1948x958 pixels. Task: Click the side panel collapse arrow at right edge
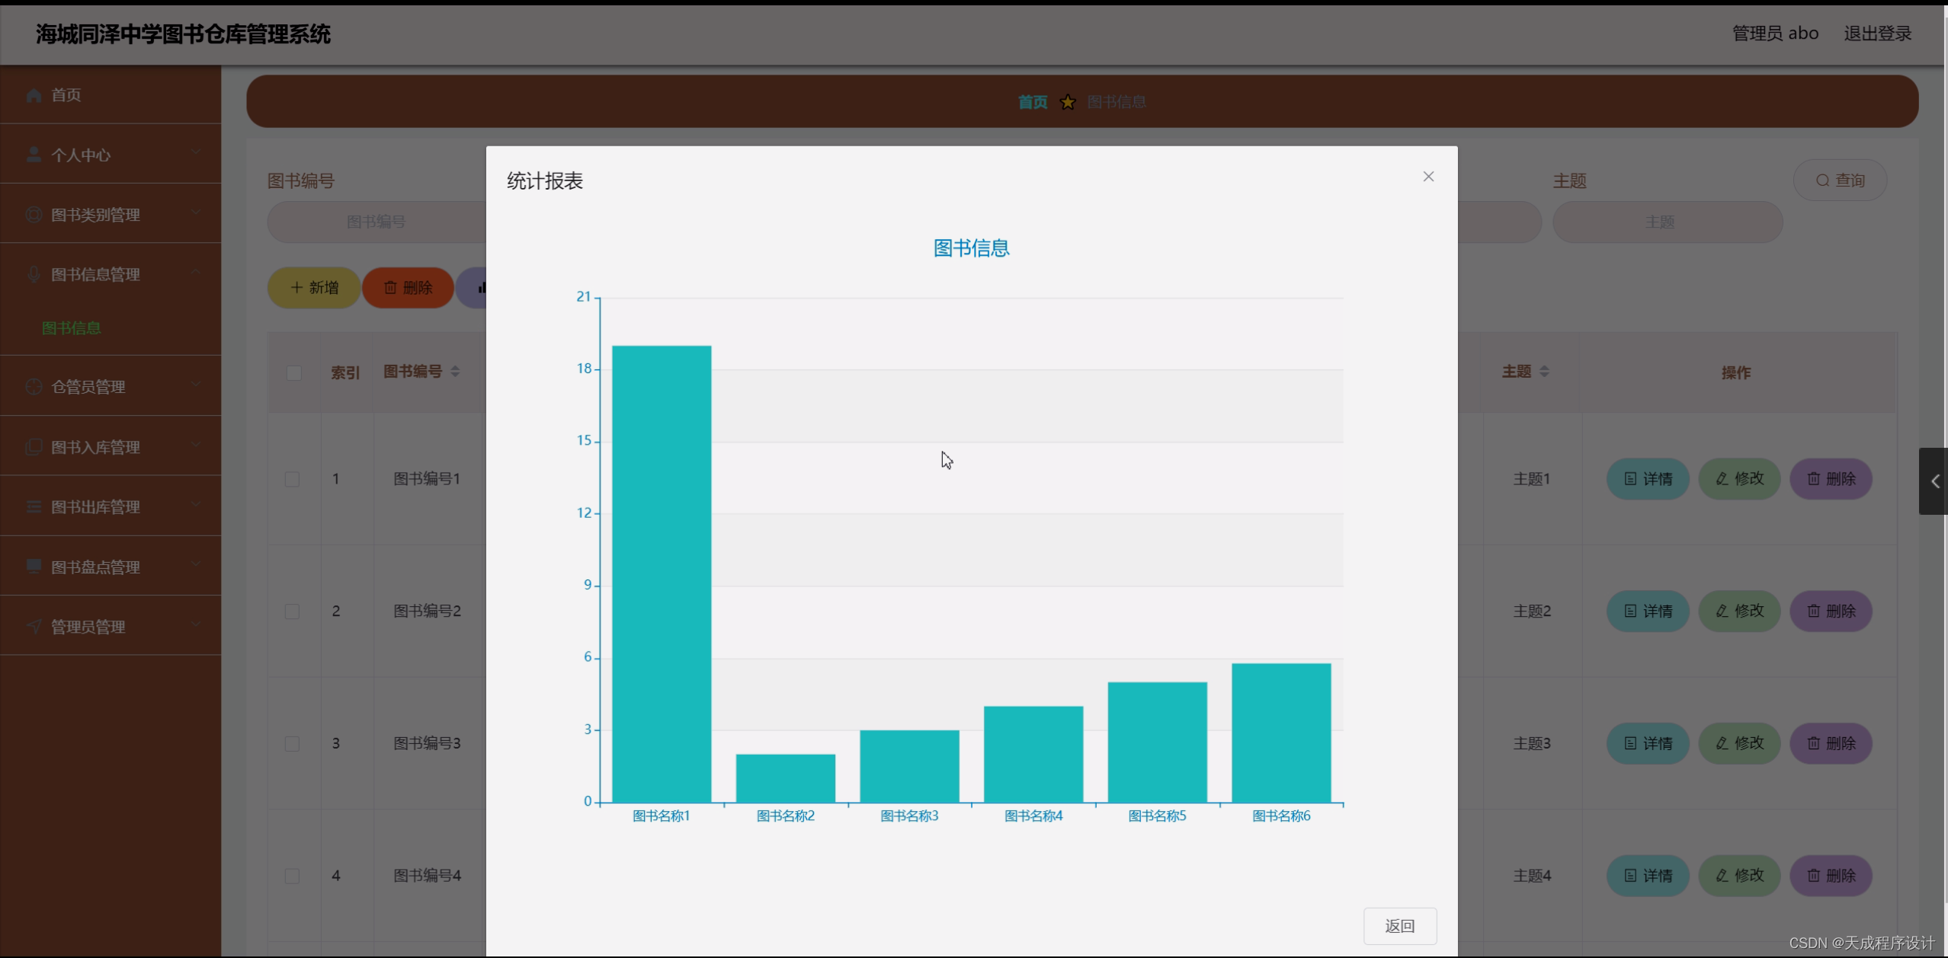pos(1934,481)
